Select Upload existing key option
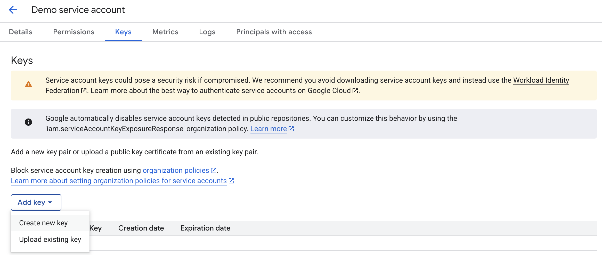 coord(50,239)
